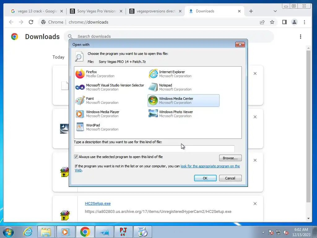Screen dimensions: 317x238
Task: Open the HC2Setup.exe download link
Action: [98, 204]
